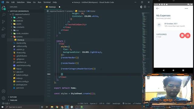
Task: Tap the list view button in Categories
Action: pyautogui.click(x=188, y=35)
